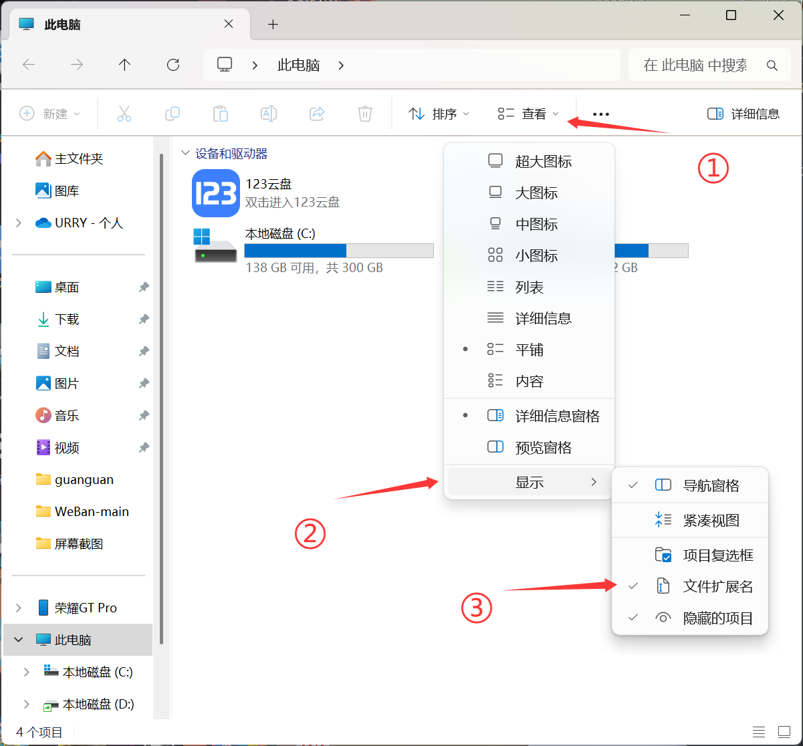The height and width of the screenshot is (746, 803).
Task: Click the Cut scissors icon in toolbar
Action: (x=124, y=114)
